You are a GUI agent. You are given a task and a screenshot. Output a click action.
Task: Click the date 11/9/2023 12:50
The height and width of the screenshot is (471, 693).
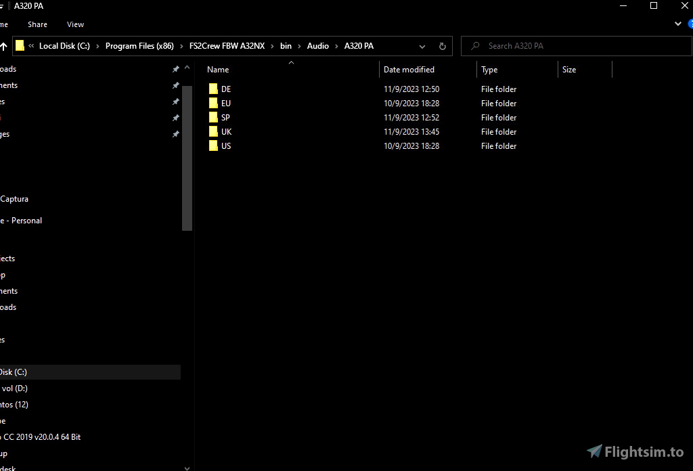pyautogui.click(x=411, y=89)
